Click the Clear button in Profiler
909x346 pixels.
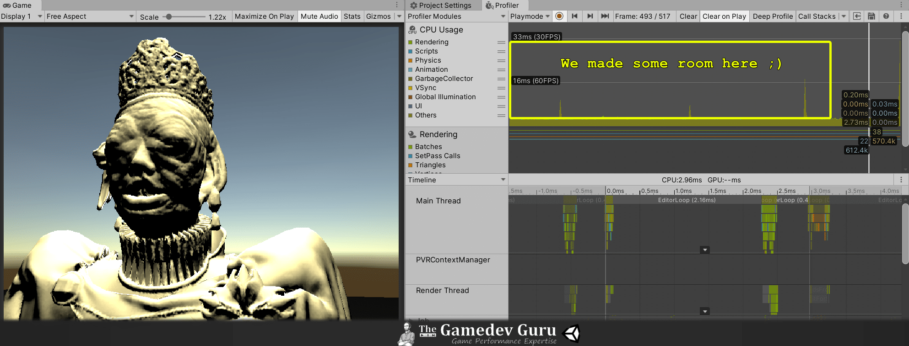688,16
